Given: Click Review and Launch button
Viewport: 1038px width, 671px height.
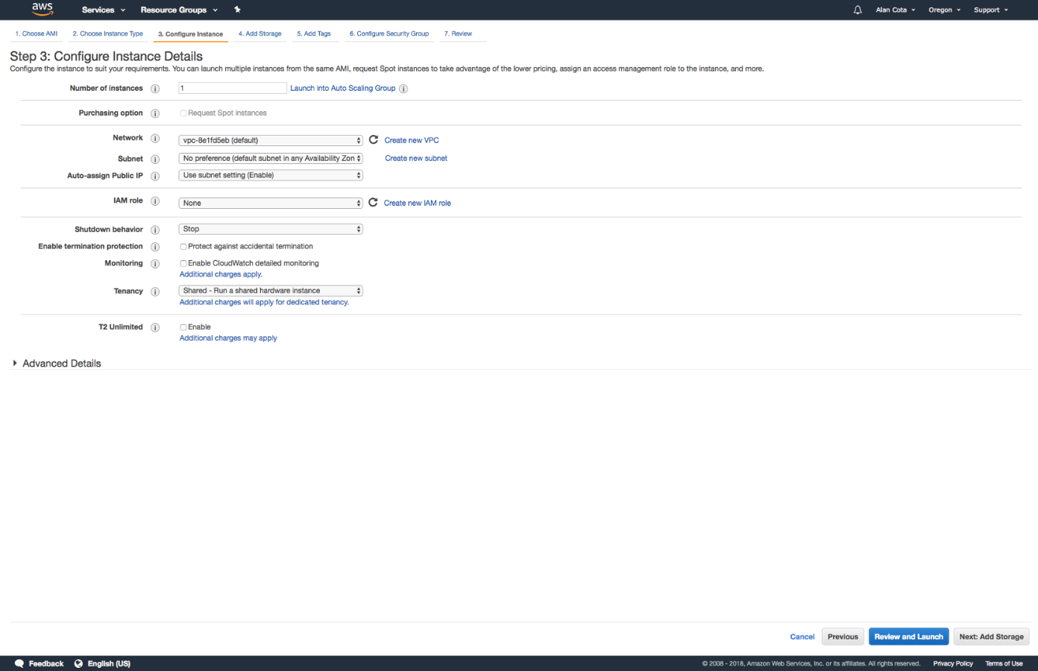Looking at the screenshot, I should coord(908,637).
